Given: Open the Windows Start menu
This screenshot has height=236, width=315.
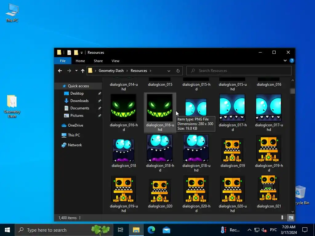Looking at the screenshot, I should pyautogui.click(x=7, y=230).
